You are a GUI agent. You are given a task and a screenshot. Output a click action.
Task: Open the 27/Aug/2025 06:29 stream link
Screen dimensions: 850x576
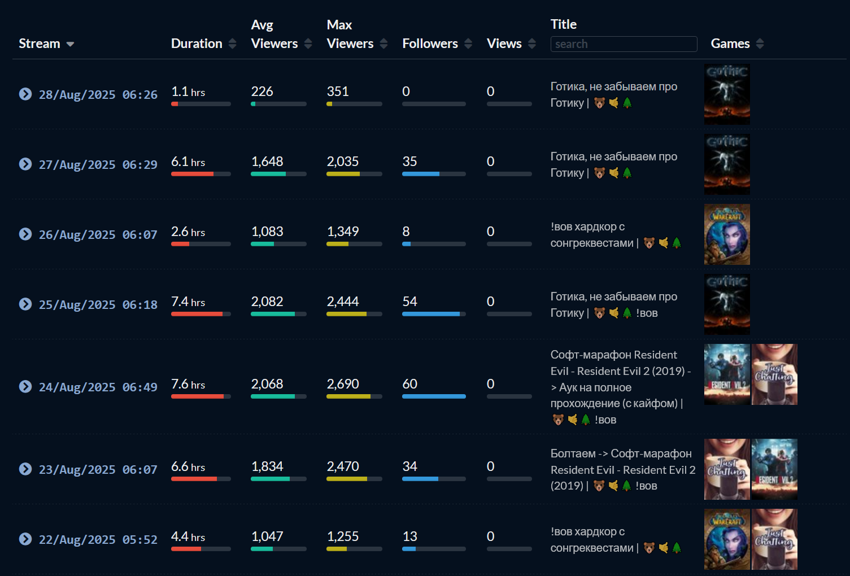(x=98, y=164)
